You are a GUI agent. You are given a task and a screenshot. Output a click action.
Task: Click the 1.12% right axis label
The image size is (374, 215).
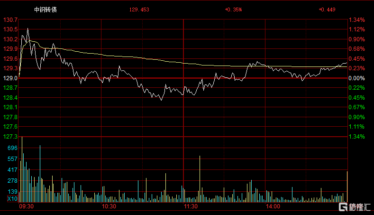coord(357,29)
